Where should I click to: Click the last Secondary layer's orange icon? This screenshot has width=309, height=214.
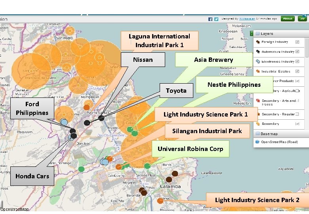258,124
